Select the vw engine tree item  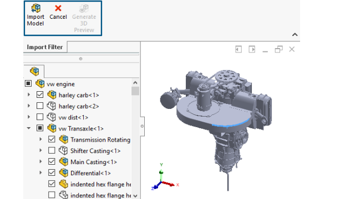(x=60, y=84)
